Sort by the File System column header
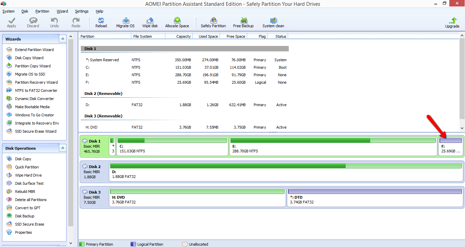The height and width of the screenshot is (247, 465). click(148, 36)
